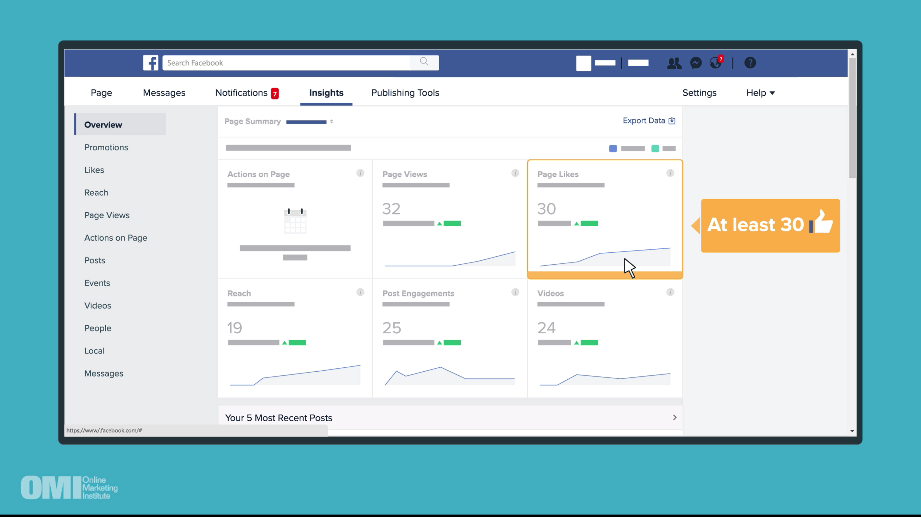This screenshot has width=921, height=517.
Task: Open the Help dropdown menu
Action: click(x=759, y=93)
